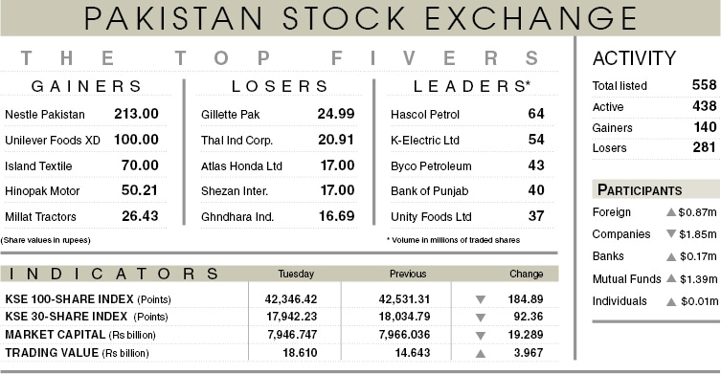The image size is (721, 374).
Task: Click the up triangle next to Mutual Funds
Action: 671,278
